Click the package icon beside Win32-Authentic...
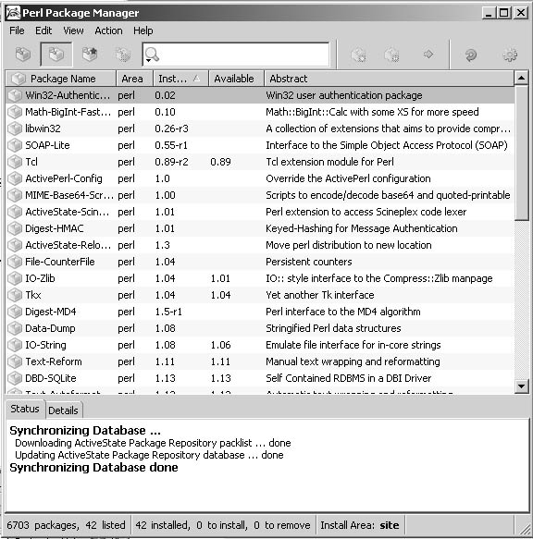 15,95
